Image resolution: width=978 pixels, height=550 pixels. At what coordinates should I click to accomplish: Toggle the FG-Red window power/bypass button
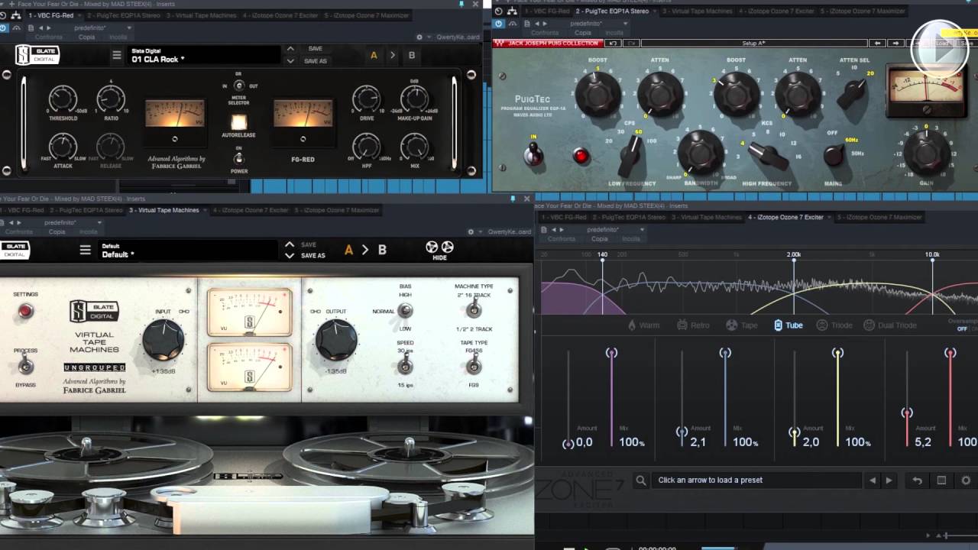[x=4, y=28]
